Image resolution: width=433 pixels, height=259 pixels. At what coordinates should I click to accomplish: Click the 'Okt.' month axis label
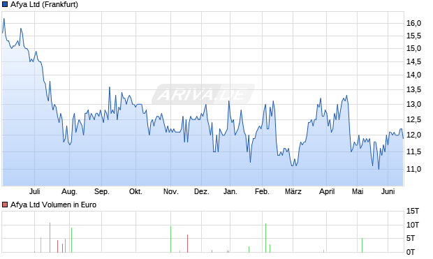(x=135, y=191)
